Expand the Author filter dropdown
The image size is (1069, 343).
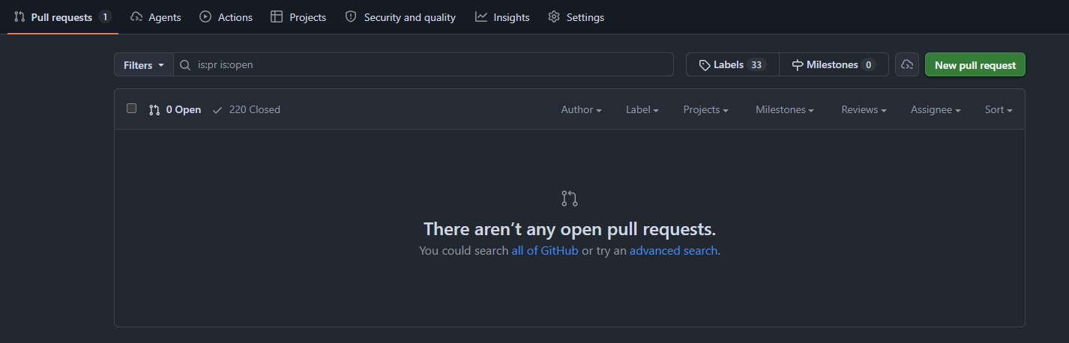click(x=582, y=109)
